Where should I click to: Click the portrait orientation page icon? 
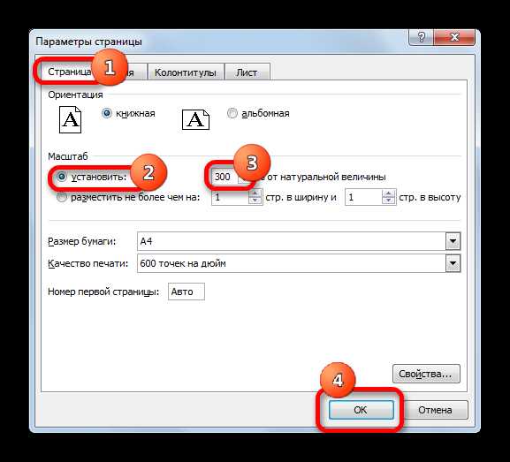click(70, 119)
